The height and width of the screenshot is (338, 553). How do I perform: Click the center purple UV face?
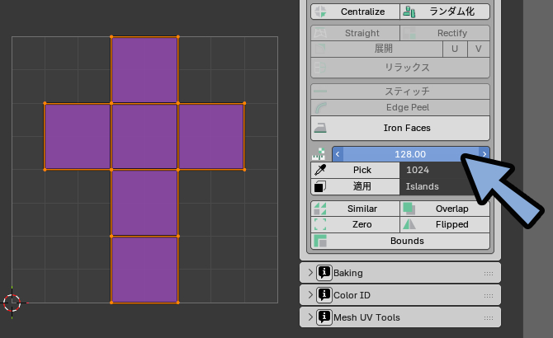(x=144, y=137)
